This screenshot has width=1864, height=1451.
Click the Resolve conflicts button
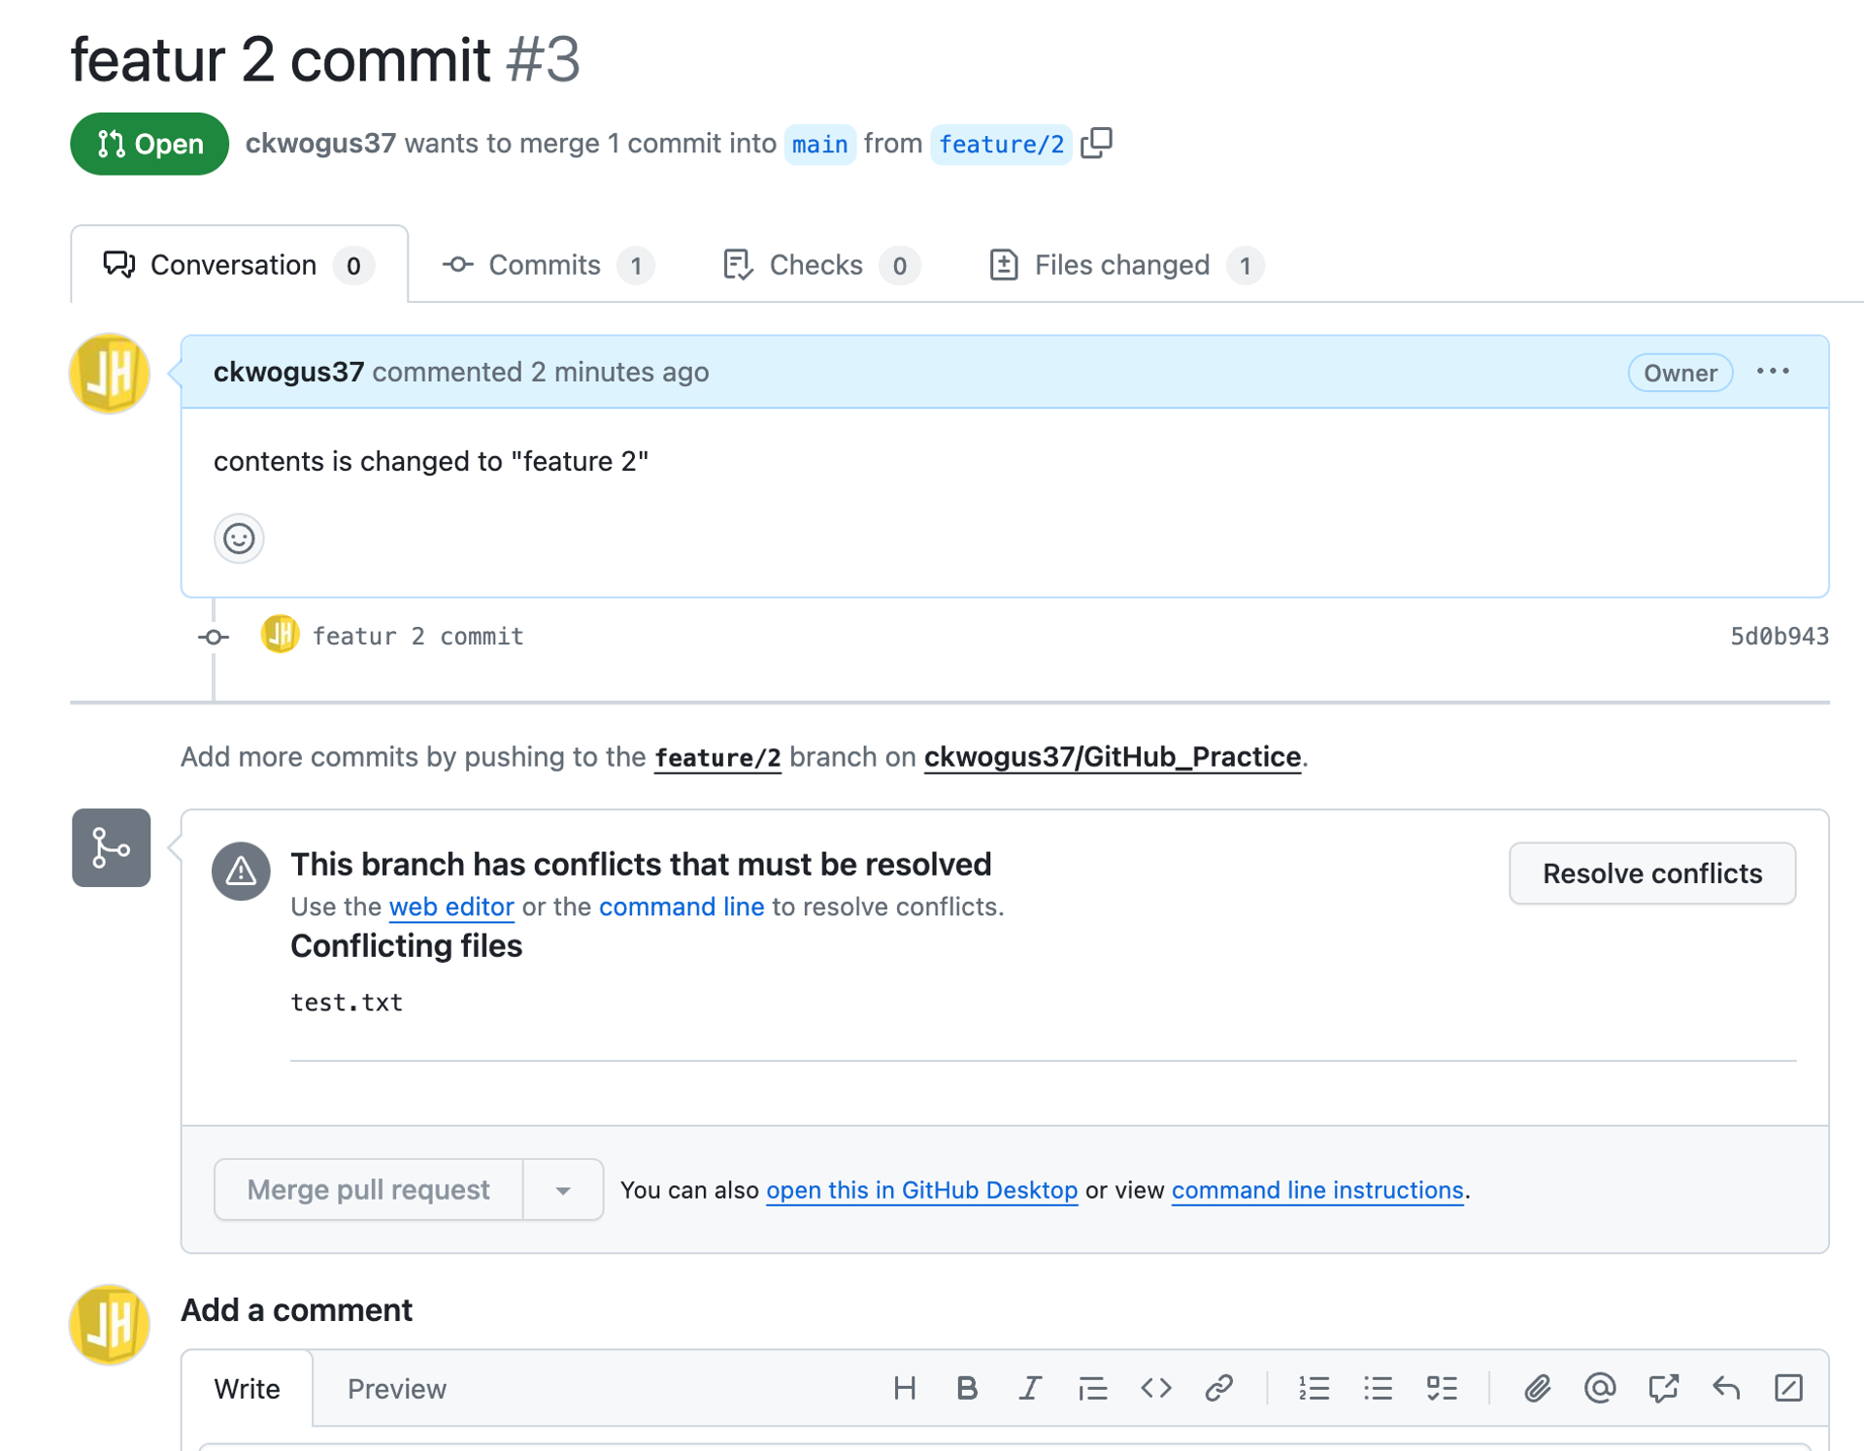[1652, 873]
